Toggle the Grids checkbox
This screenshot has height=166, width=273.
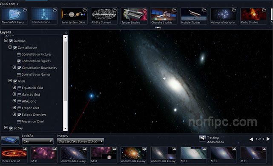pos(15,81)
